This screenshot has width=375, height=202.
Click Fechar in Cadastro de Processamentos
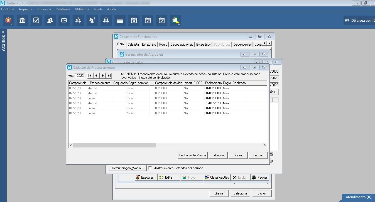click(258, 155)
